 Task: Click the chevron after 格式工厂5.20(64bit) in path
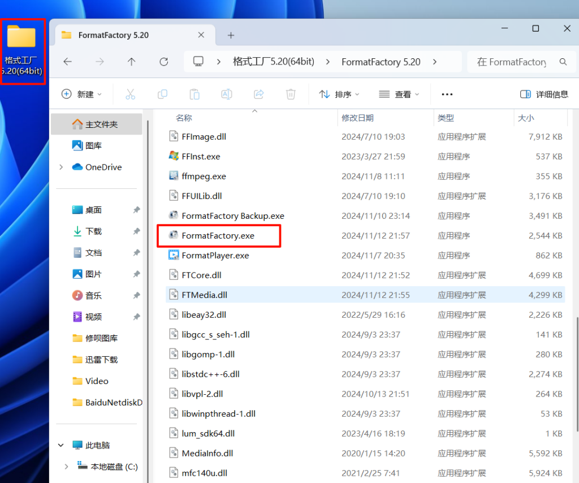click(328, 62)
